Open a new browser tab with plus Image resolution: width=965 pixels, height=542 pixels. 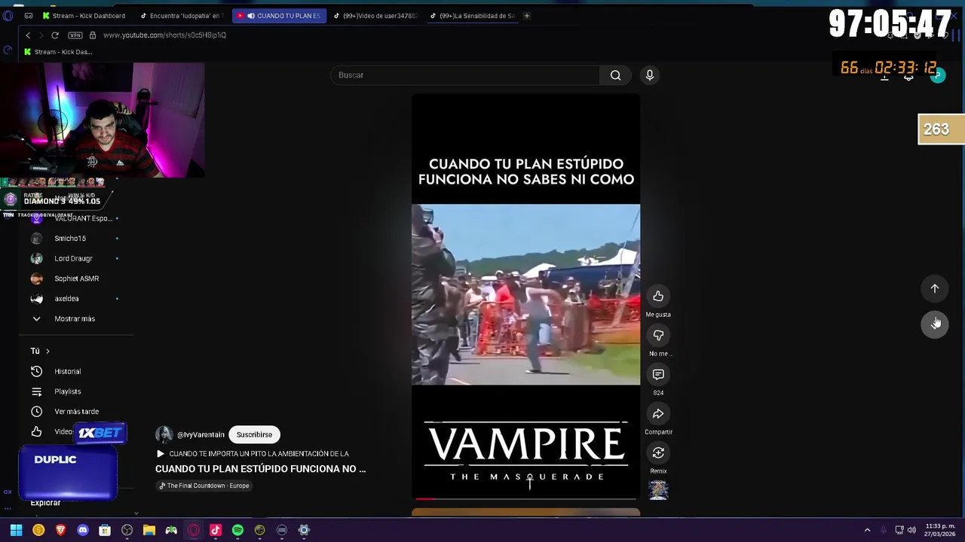[527, 16]
